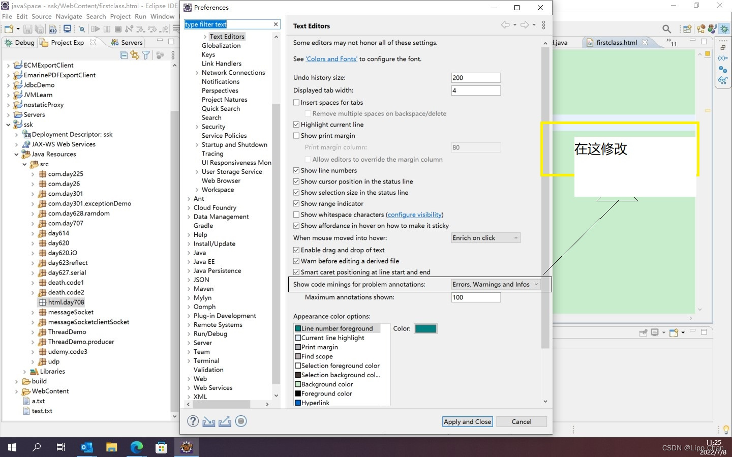Image resolution: width=732 pixels, height=457 pixels.
Task: Open the Project Explorer filter icon
Action: [146, 55]
